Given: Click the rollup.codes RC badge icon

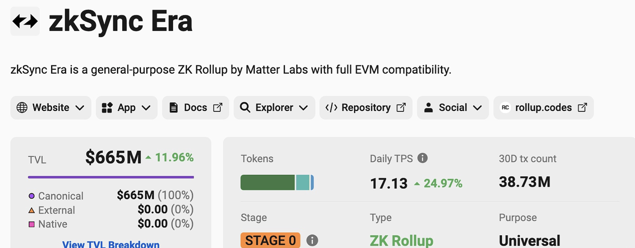Looking at the screenshot, I should [505, 108].
